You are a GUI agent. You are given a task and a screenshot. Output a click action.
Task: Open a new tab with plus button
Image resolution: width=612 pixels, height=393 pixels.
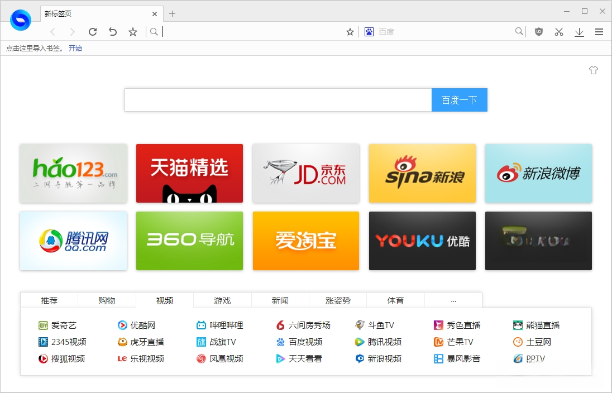[x=172, y=14]
